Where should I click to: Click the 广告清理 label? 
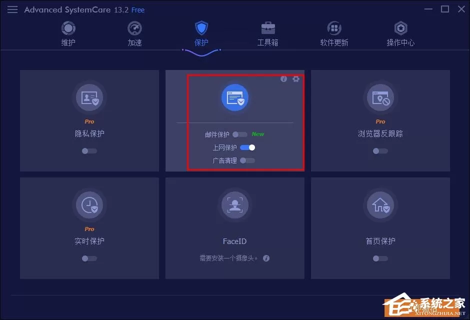(x=225, y=161)
